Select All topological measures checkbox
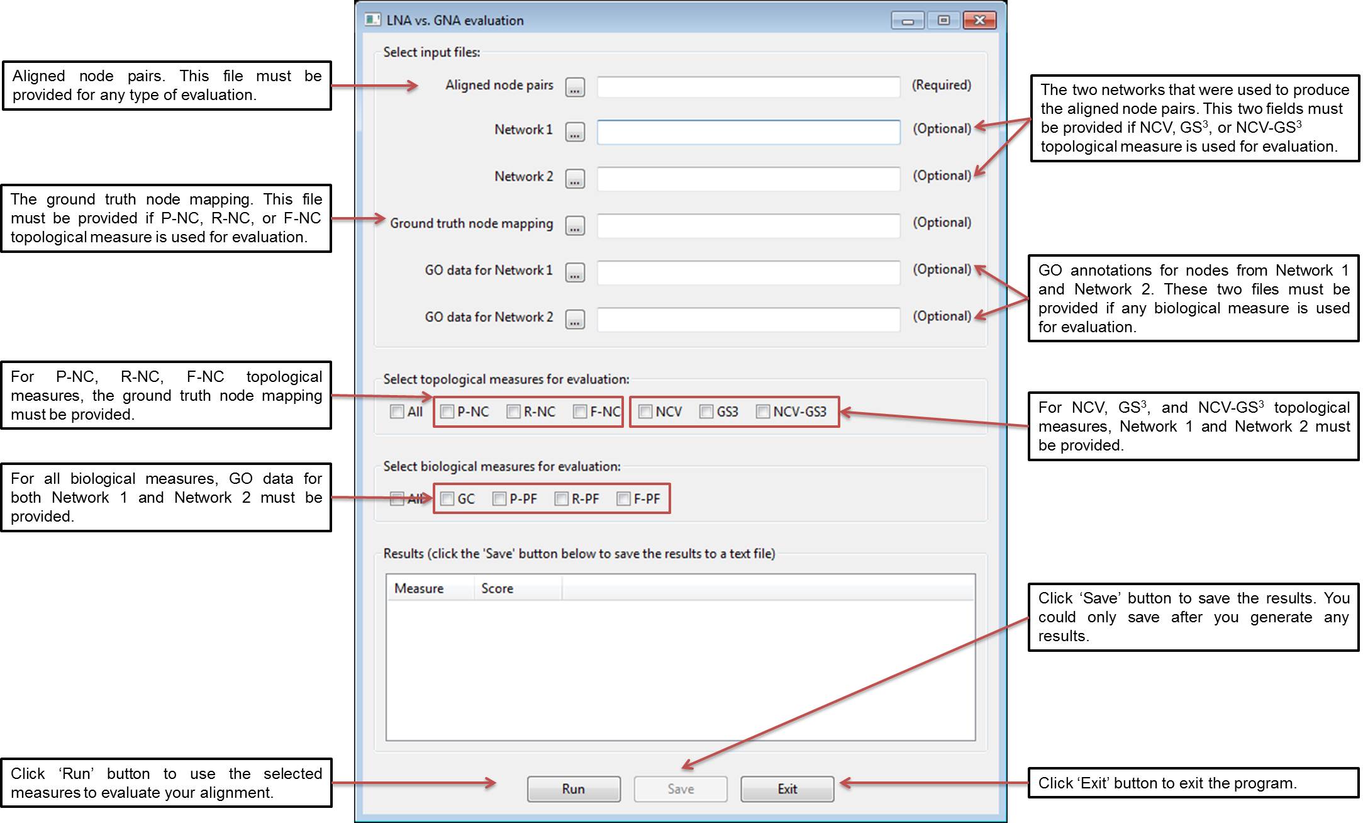This screenshot has width=1363, height=823. tap(397, 411)
